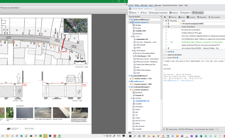This screenshot has height=138, width=225.
Task: Click the Relever get messages button
Action: 133,13
